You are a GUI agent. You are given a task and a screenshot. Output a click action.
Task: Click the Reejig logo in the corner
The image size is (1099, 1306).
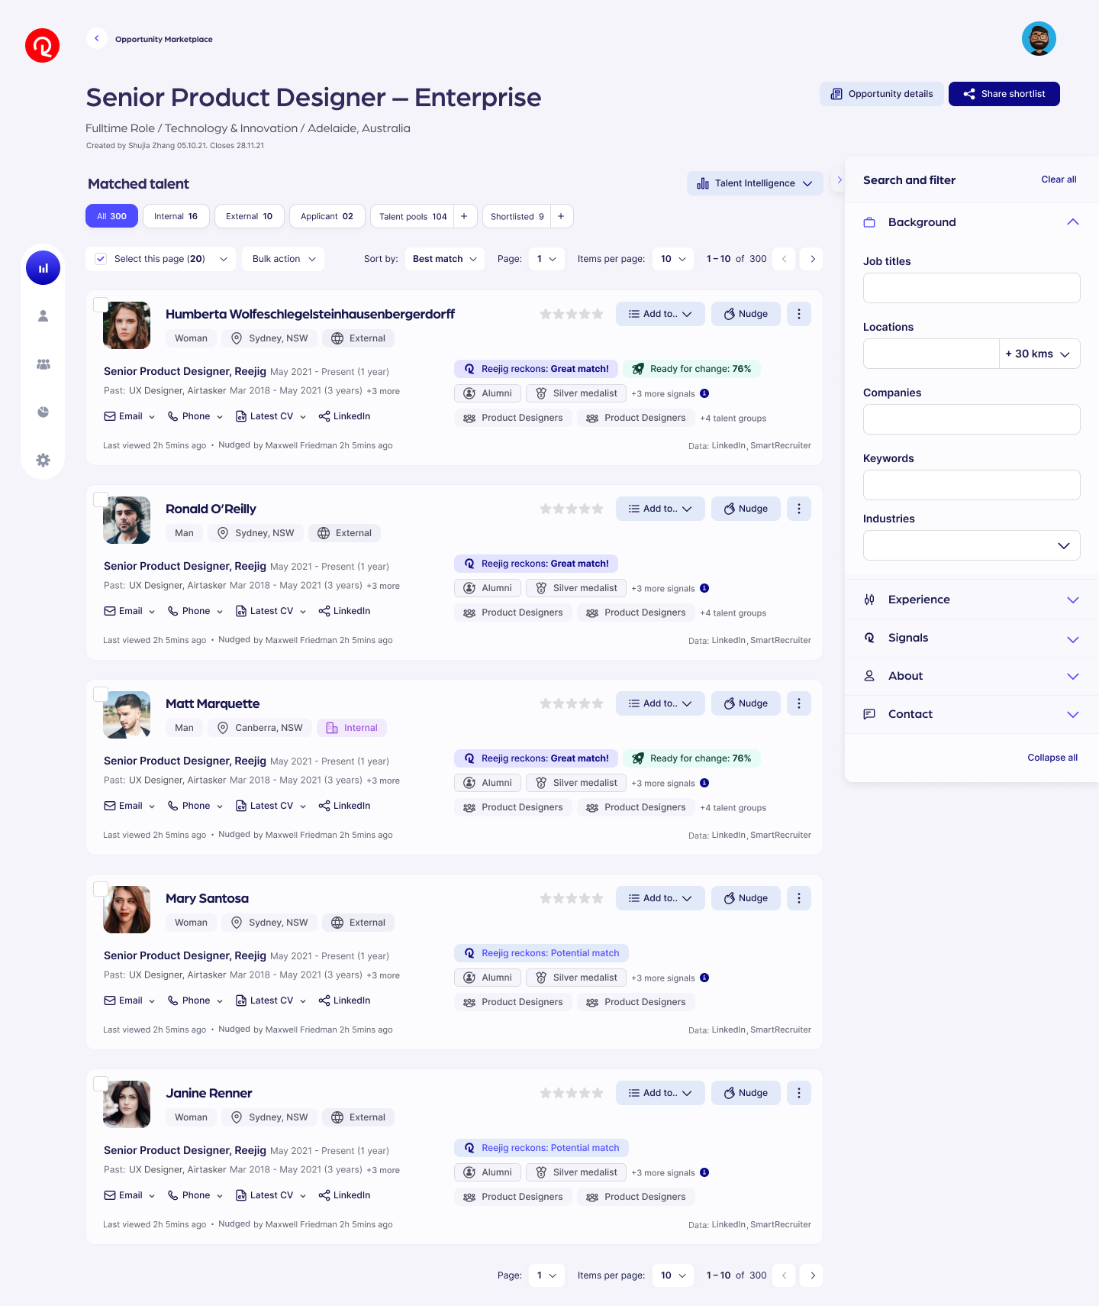42,46
